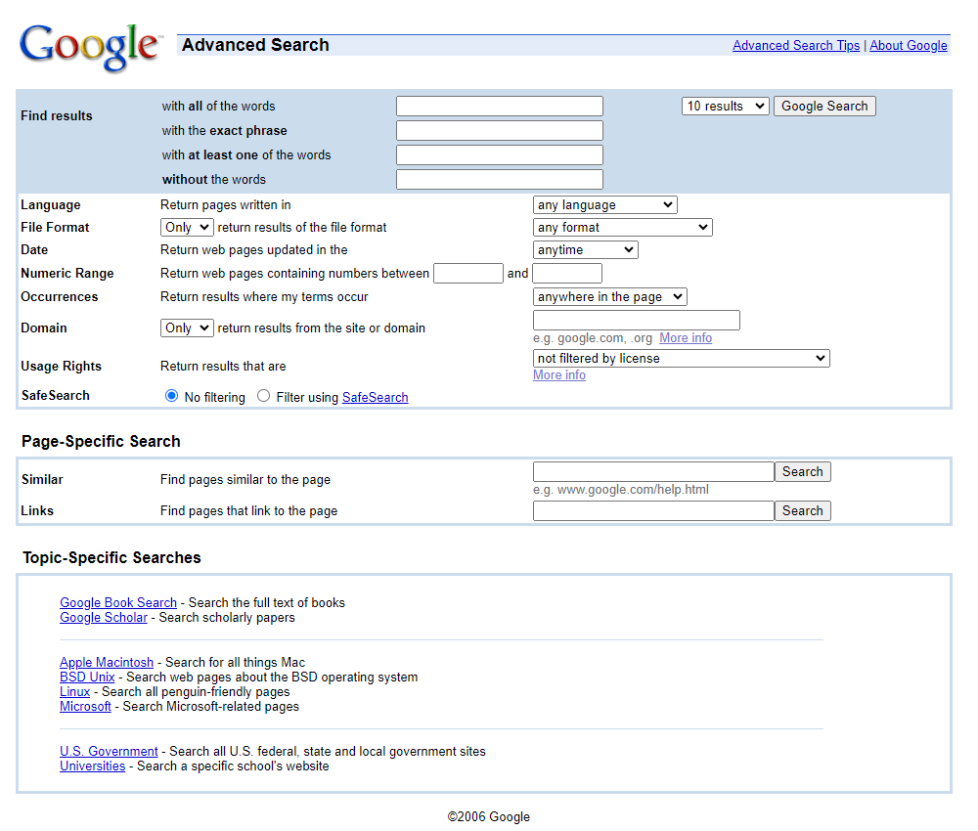This screenshot has height=831, width=978.
Task: Open Apple Macintosh search link
Action: 107,663
